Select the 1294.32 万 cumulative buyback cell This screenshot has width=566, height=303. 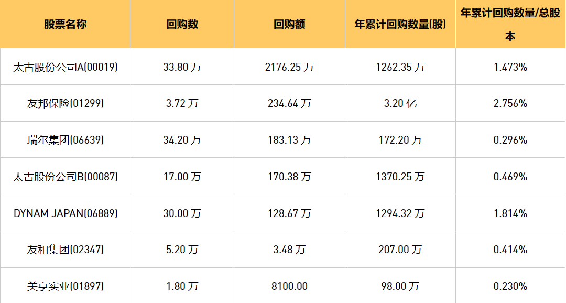400,213
